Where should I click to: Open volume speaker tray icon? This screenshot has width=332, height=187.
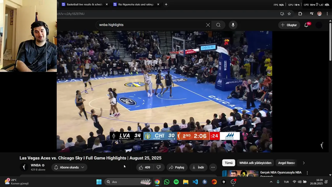click(300, 182)
